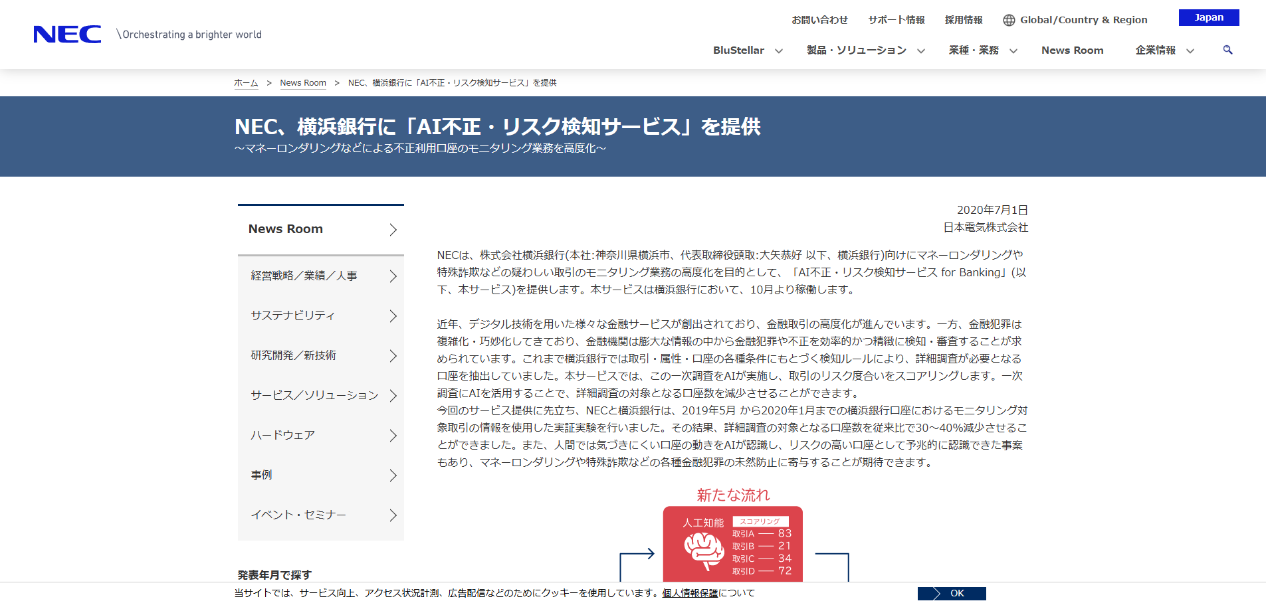Open News Room in top navigation

tap(1072, 50)
